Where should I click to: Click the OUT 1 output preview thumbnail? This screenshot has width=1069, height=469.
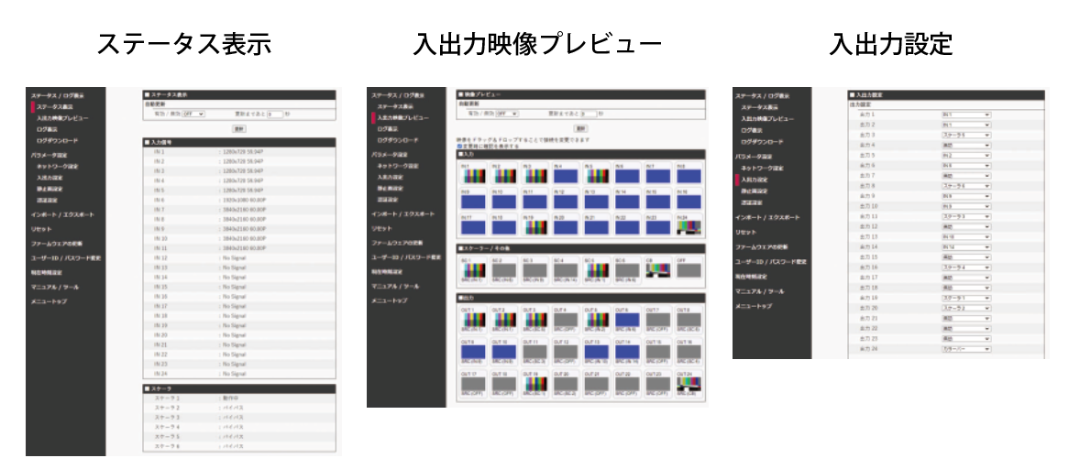point(473,320)
